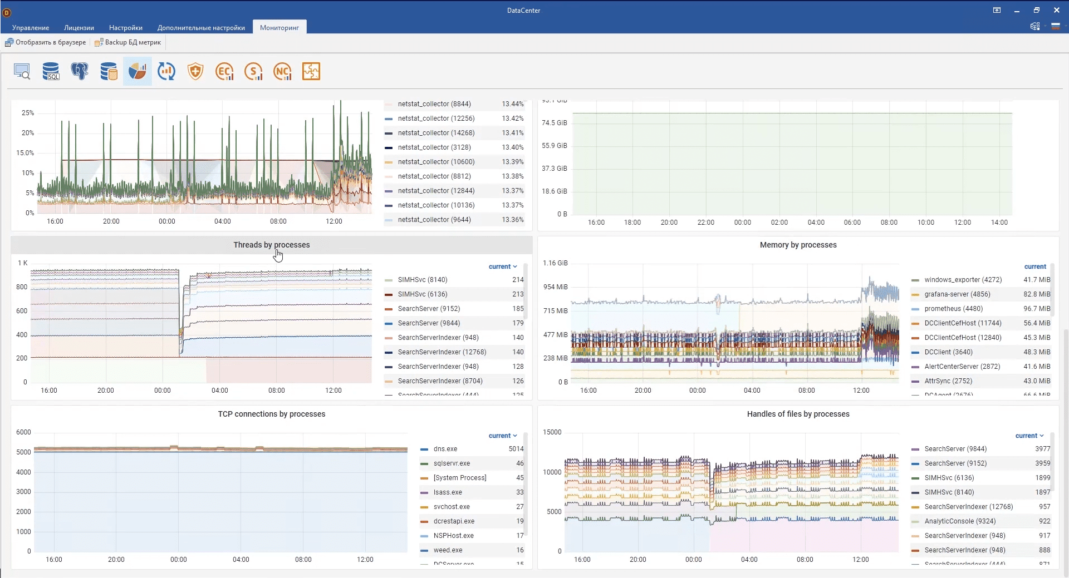Click the DataCenter application logo icon

point(7,12)
